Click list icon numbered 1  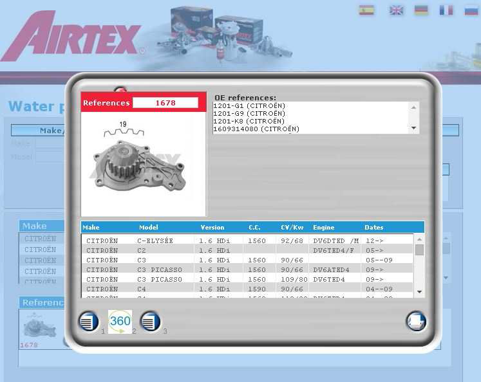pyautogui.click(x=89, y=321)
